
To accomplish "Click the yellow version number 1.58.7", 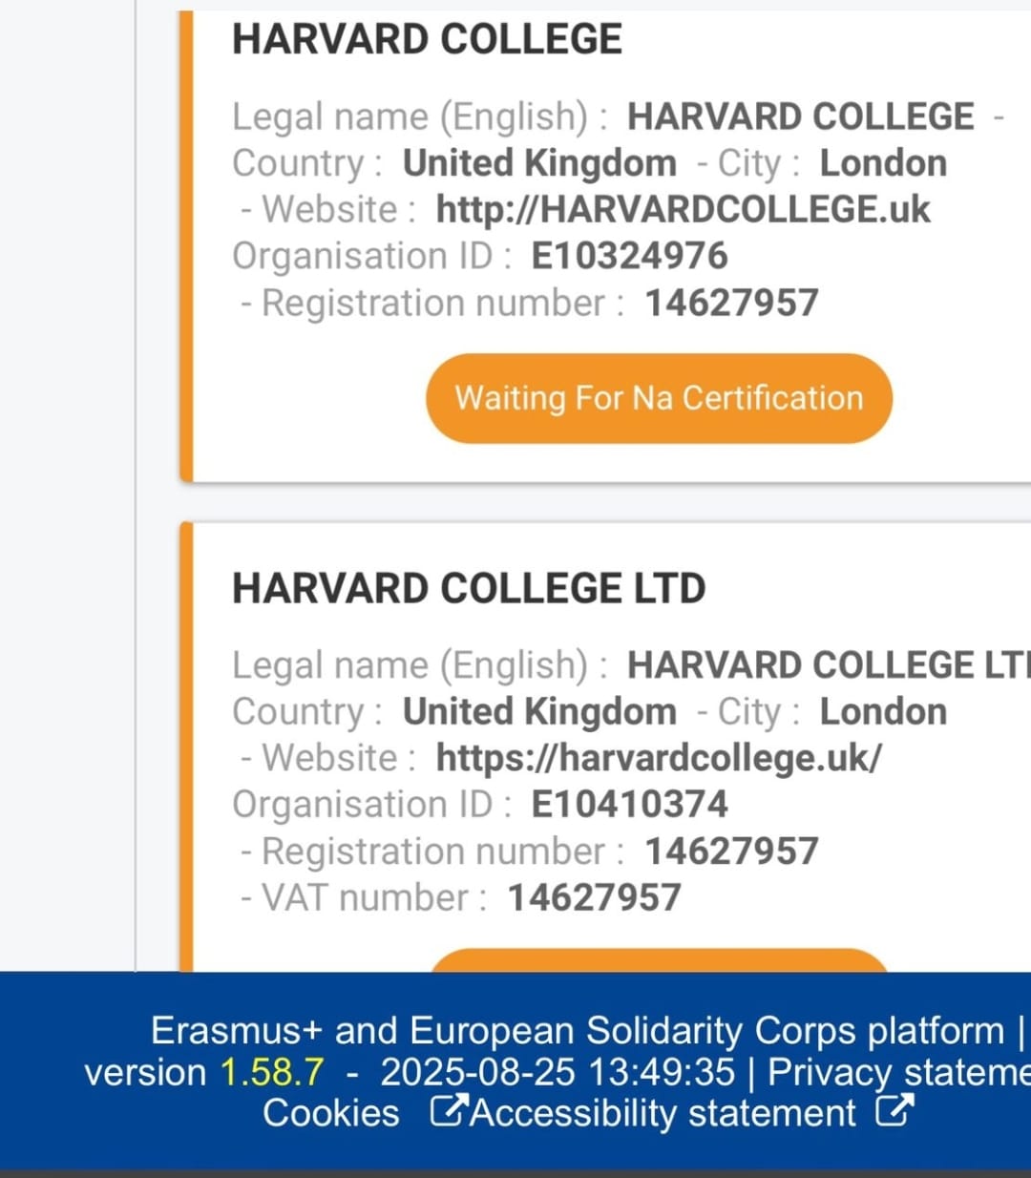I will pos(272,1072).
